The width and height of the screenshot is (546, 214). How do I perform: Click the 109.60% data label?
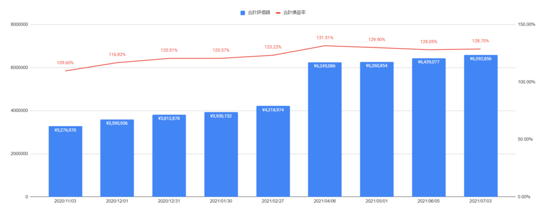(x=66, y=63)
